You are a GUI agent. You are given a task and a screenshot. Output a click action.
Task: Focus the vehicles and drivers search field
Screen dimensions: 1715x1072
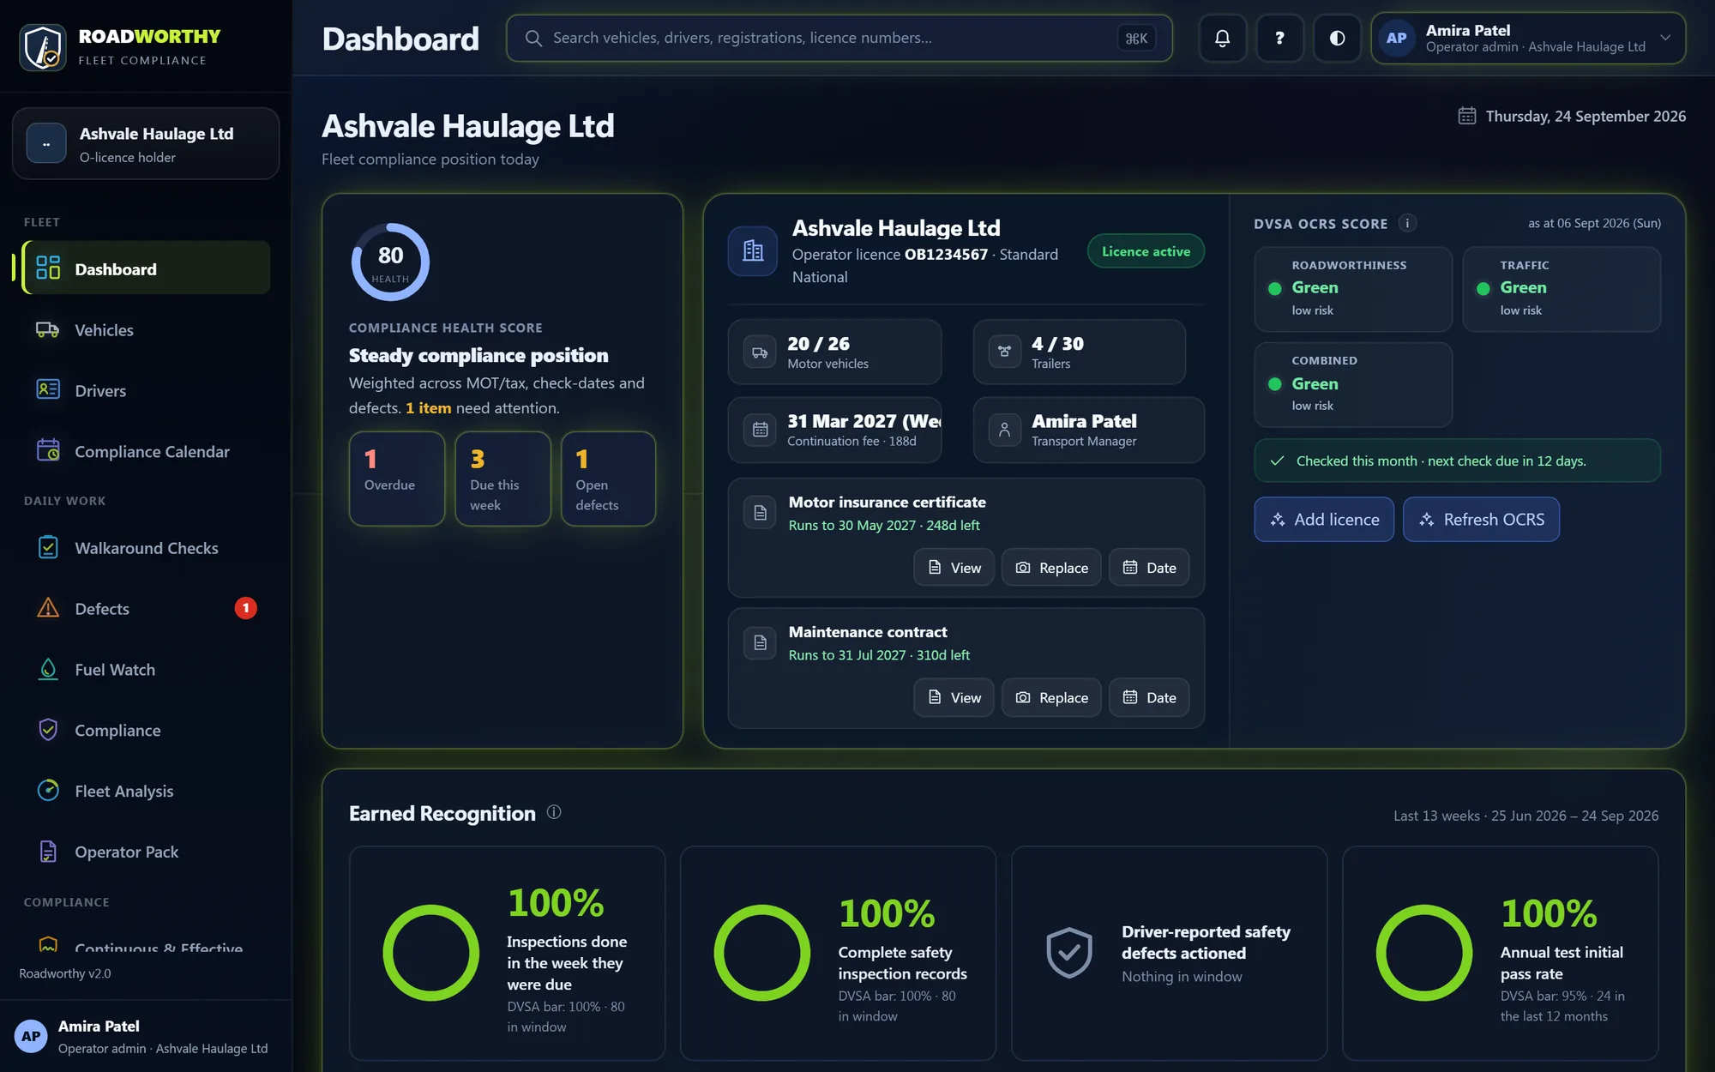839,38
